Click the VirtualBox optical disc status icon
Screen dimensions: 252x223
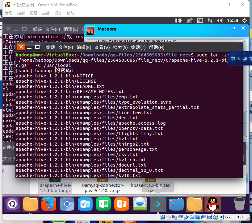[168, 217]
